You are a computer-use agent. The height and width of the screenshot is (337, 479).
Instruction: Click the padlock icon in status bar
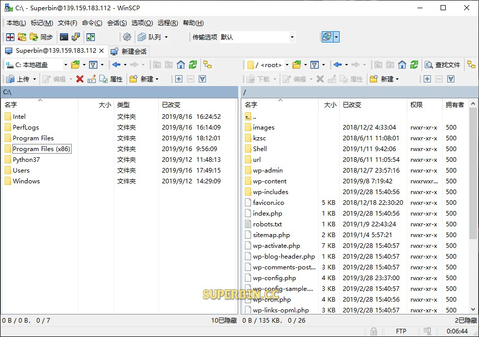pyautogui.click(x=373, y=331)
